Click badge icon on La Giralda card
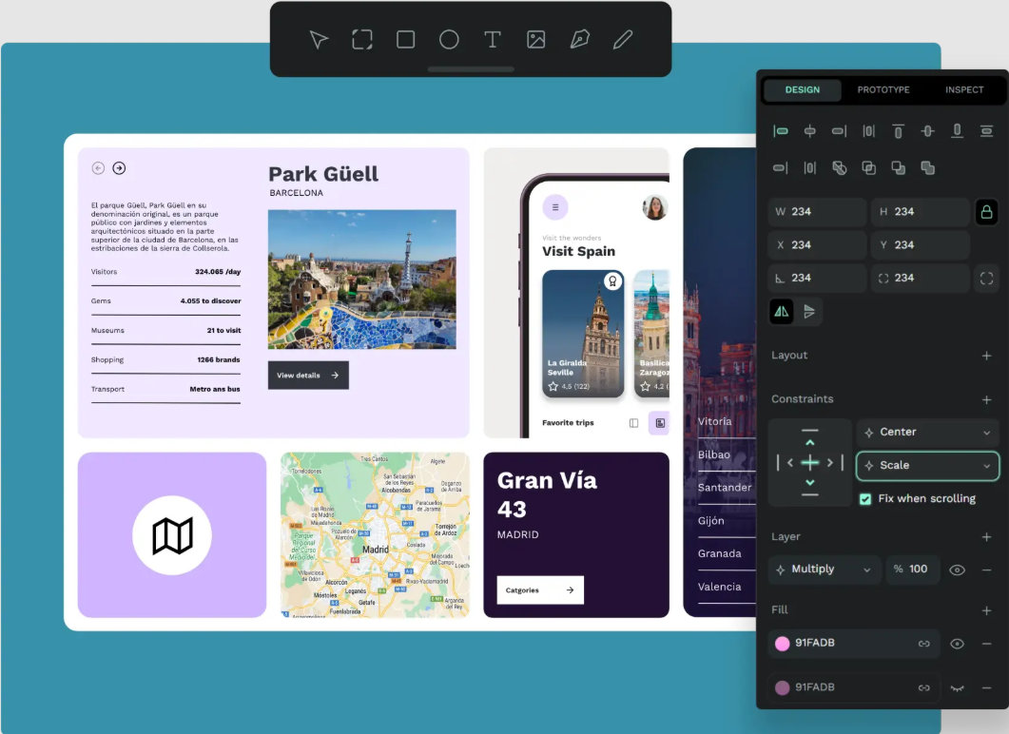 pos(612,281)
